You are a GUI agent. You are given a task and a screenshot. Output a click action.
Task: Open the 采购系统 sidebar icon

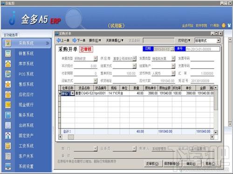point(8,43)
